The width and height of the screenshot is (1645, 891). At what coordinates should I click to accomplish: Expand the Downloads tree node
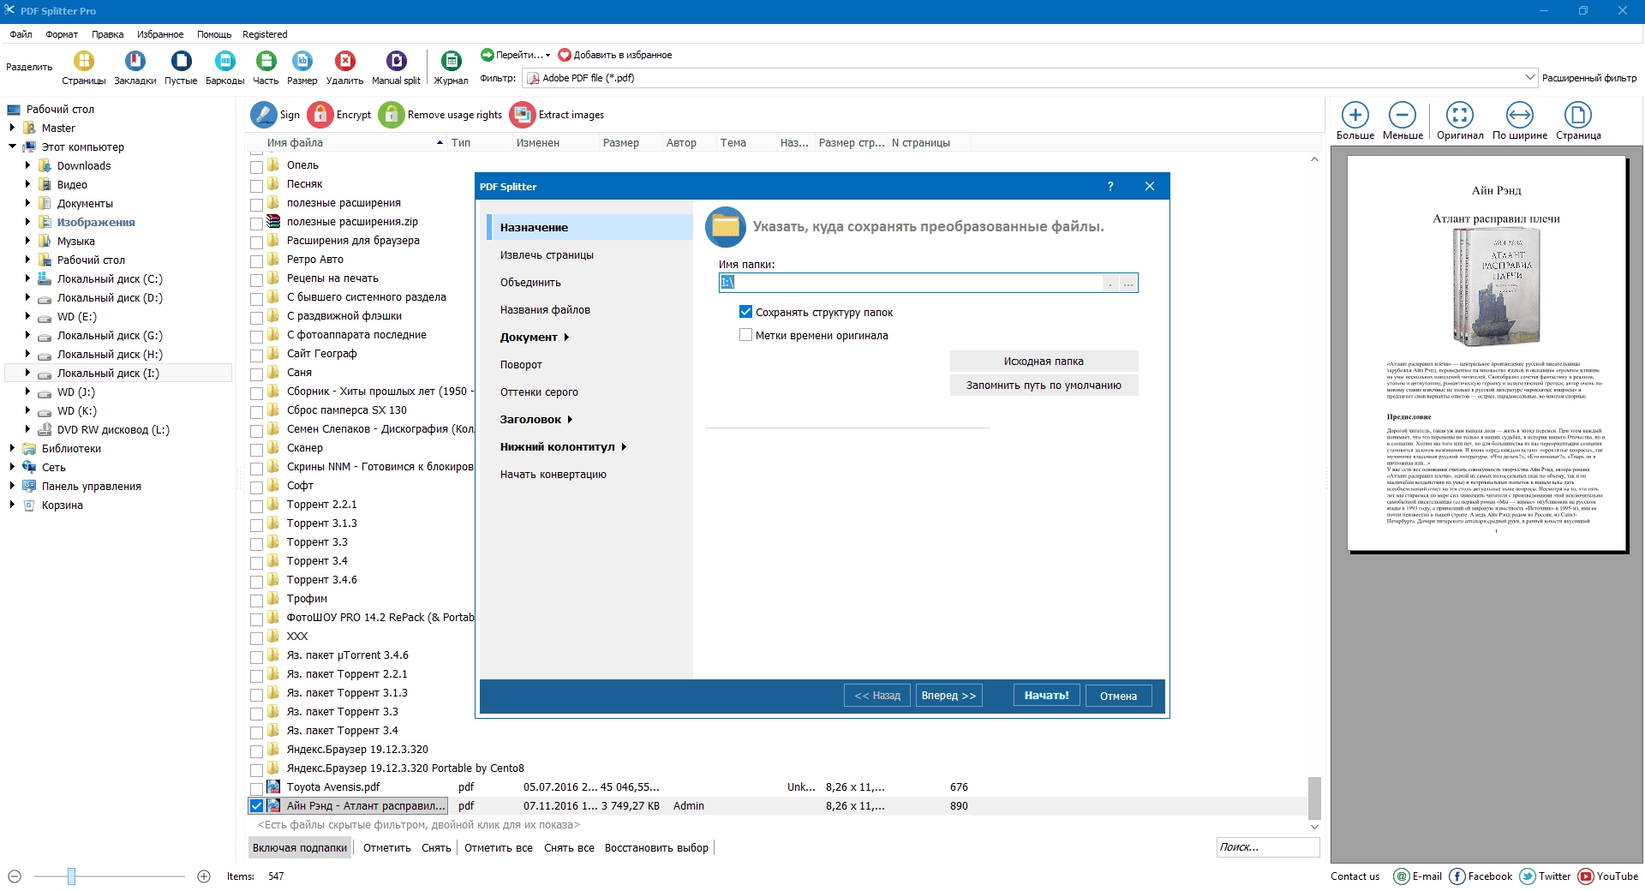tap(27, 165)
